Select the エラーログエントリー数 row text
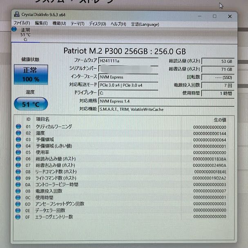248x248 pixels. point(54,217)
